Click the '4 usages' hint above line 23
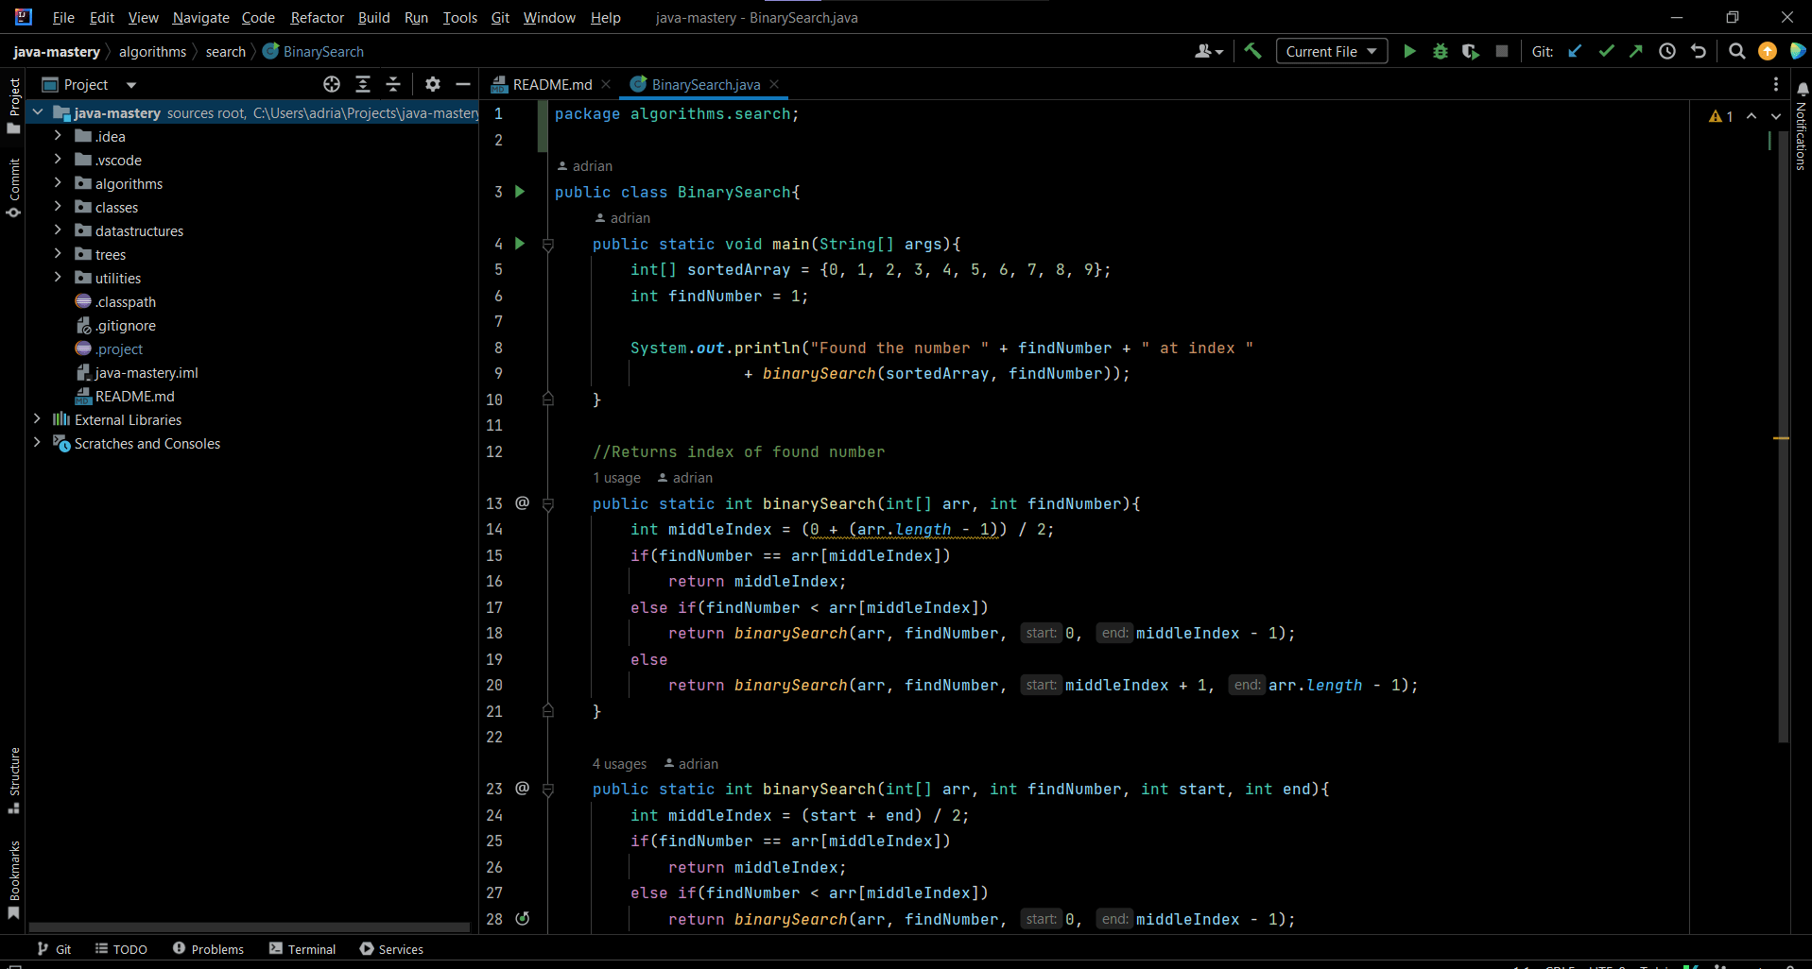 click(x=619, y=763)
